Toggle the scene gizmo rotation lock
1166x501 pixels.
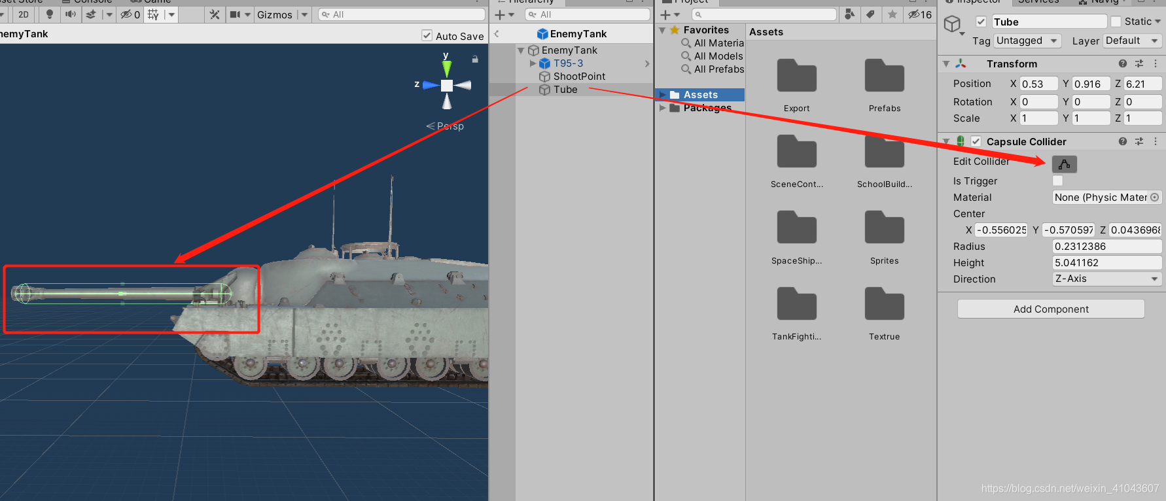click(x=475, y=59)
